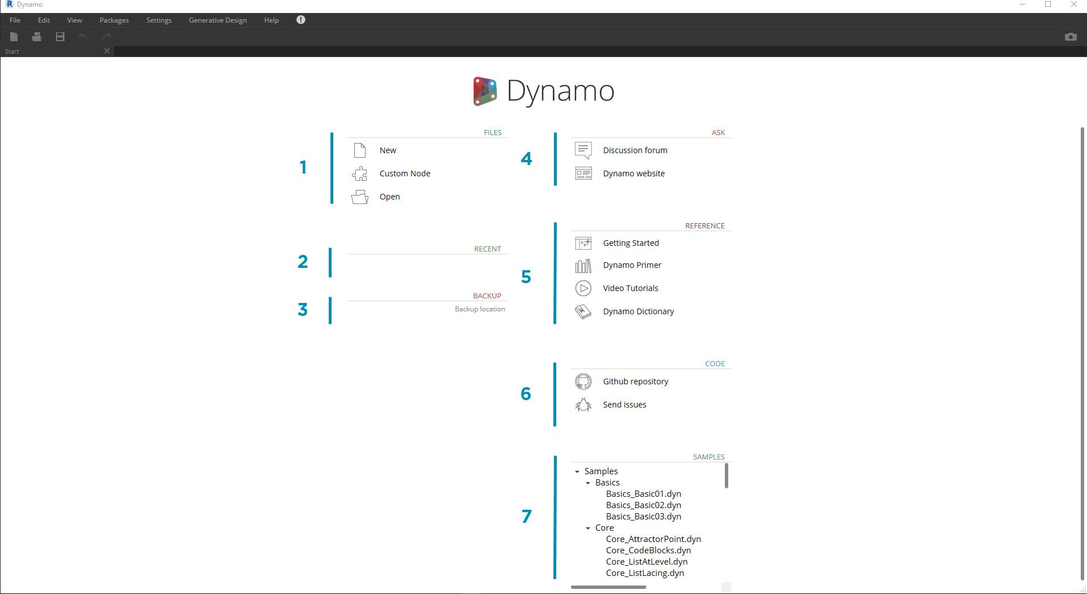Click the Getting Started icon

tap(583, 242)
